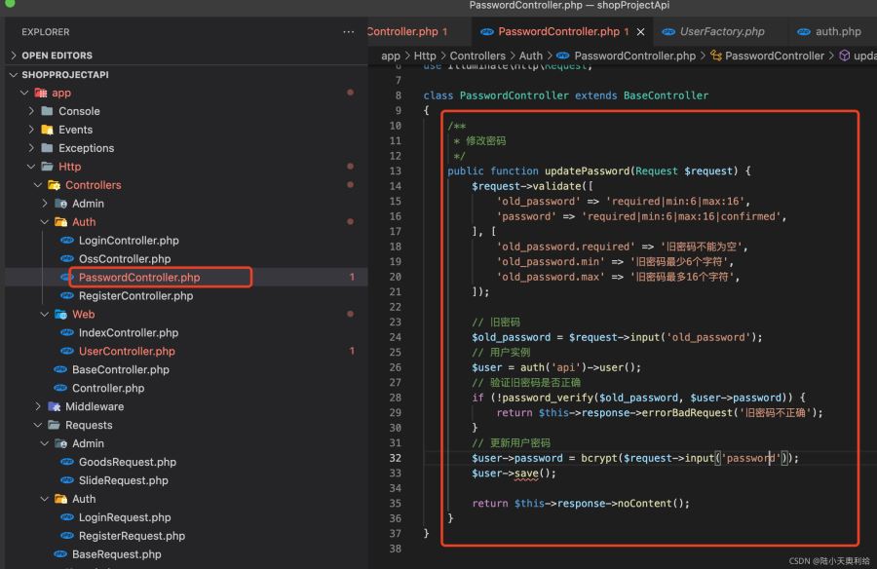Collapse the Auth controllers folder
The height and width of the screenshot is (569, 877).
(46, 222)
